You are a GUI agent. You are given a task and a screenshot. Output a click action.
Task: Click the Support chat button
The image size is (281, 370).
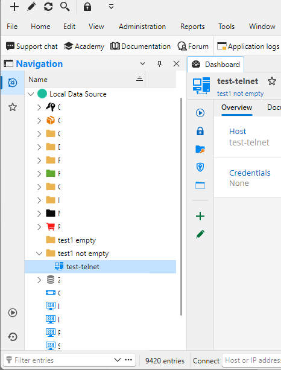point(32,46)
